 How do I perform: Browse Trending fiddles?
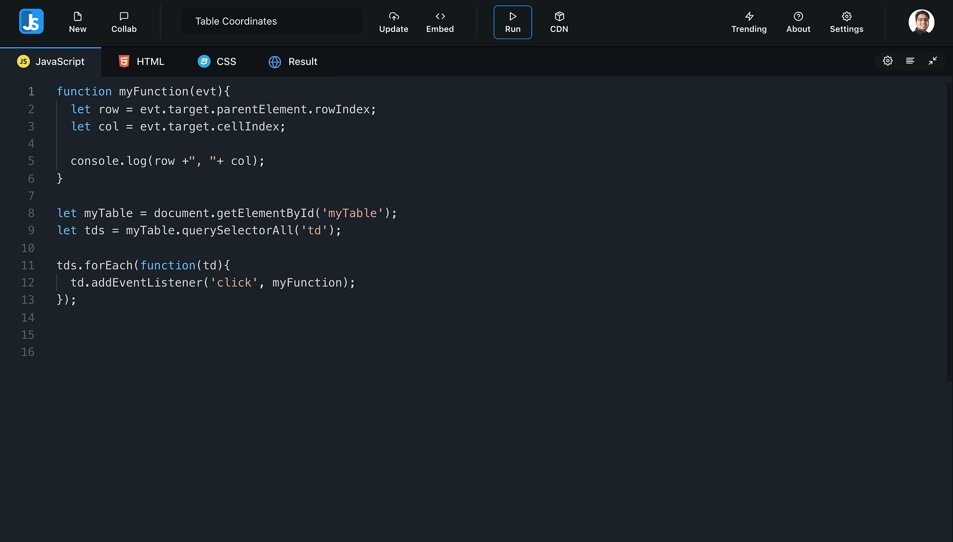pyautogui.click(x=749, y=22)
